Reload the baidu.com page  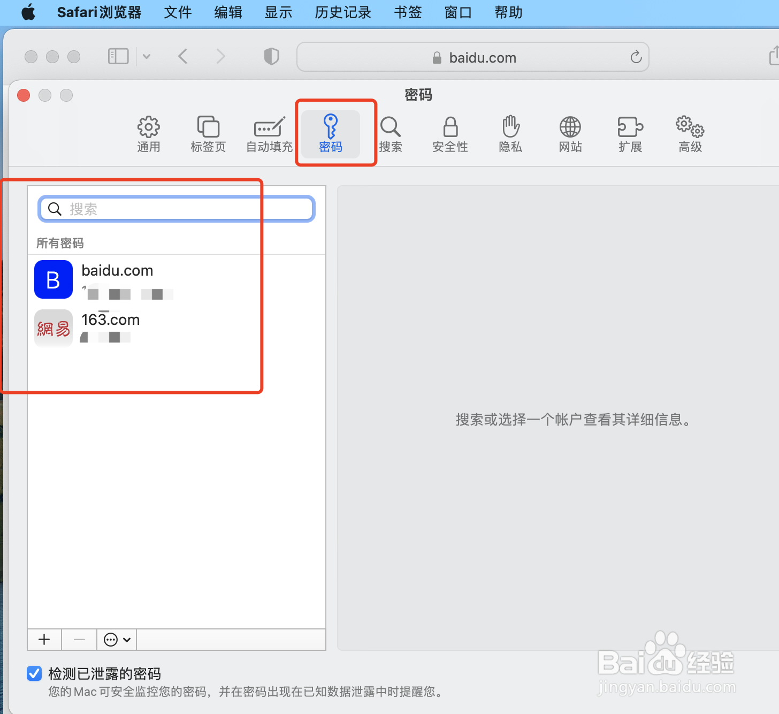click(x=636, y=57)
